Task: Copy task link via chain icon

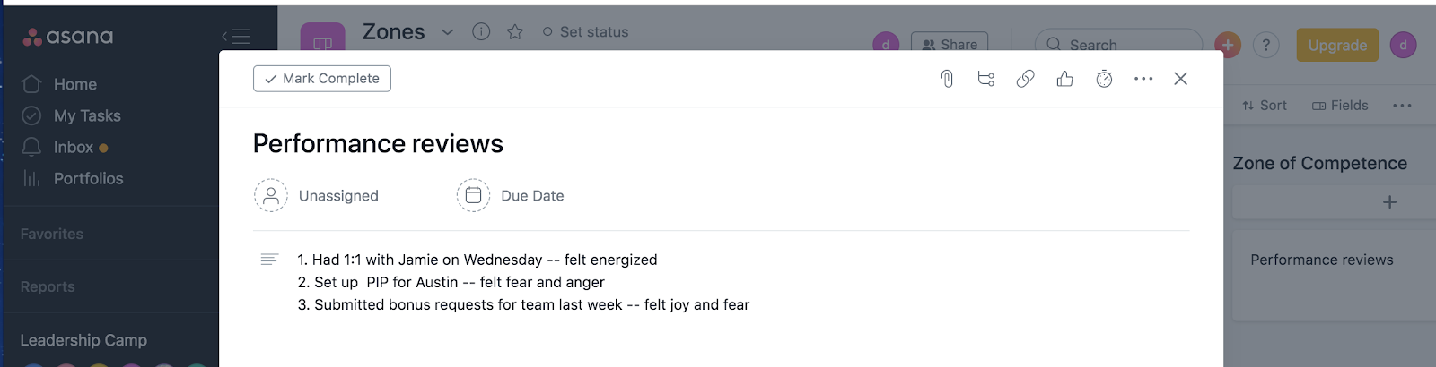Action: (x=1025, y=79)
